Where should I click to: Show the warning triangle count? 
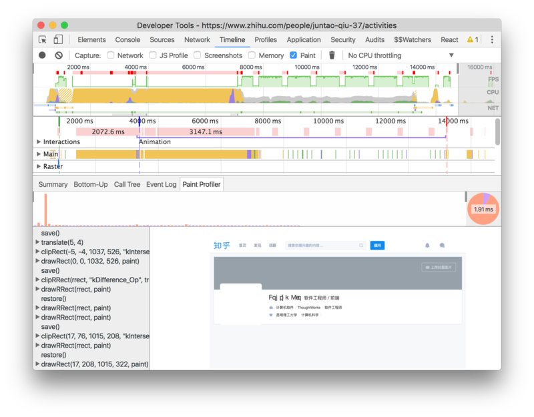pos(473,39)
